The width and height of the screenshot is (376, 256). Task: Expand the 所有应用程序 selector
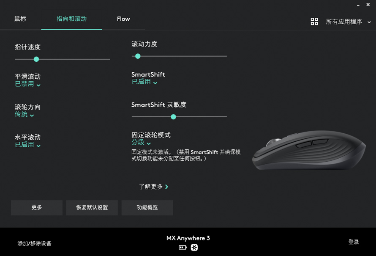pos(348,22)
